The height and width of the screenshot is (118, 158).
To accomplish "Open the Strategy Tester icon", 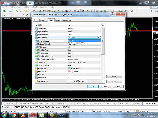I will (x=34, y=11).
